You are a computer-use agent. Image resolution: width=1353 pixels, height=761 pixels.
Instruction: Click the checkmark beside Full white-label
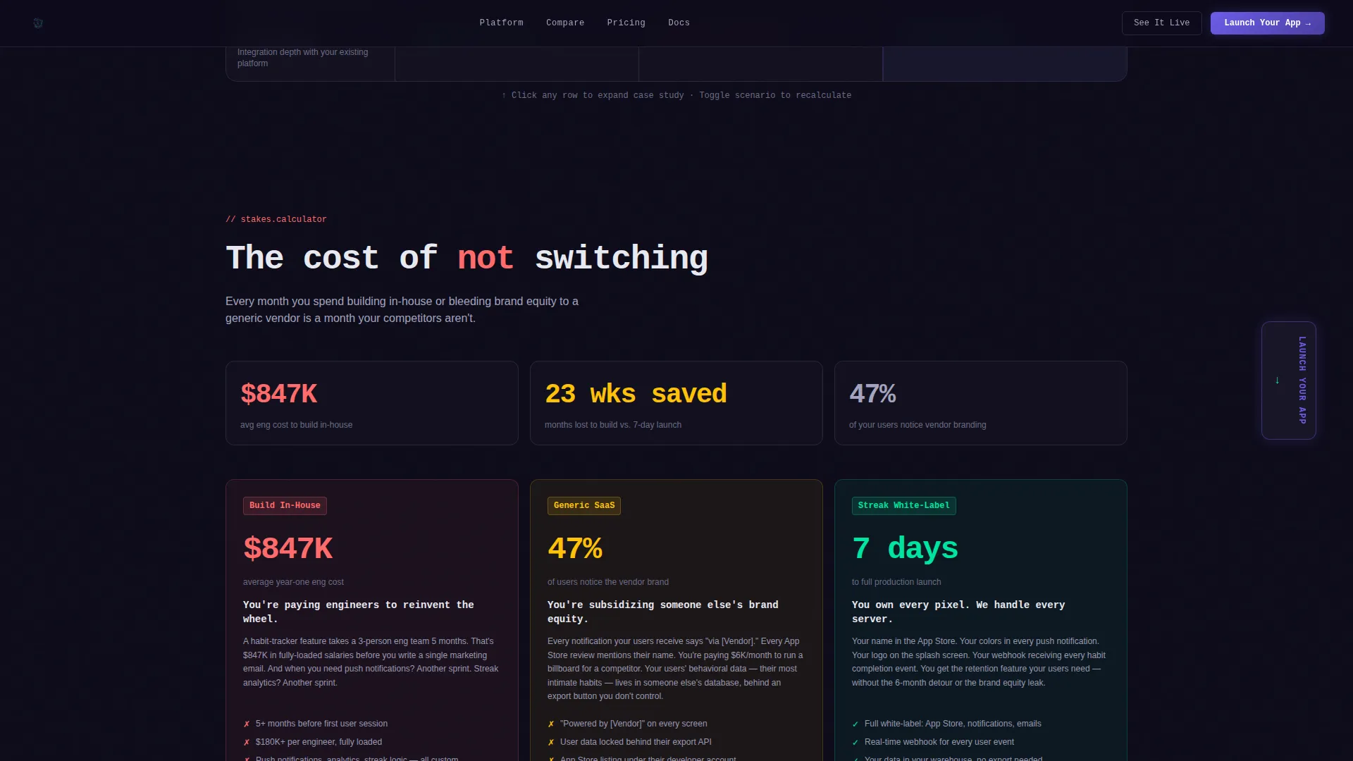click(855, 724)
